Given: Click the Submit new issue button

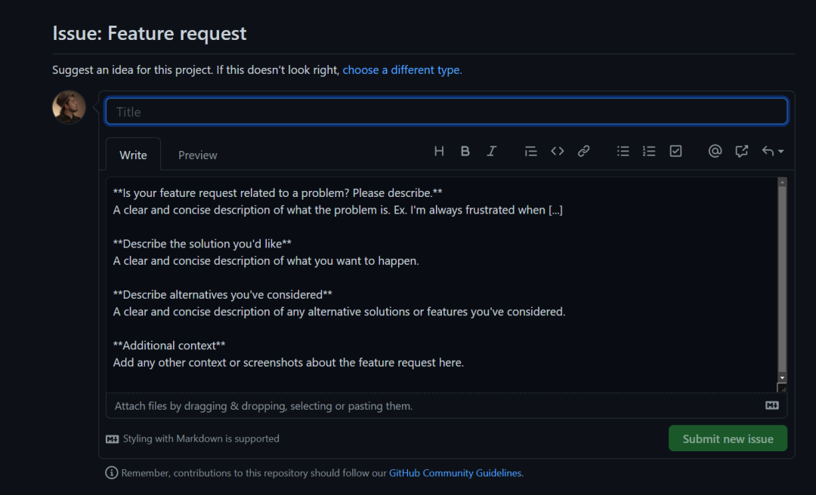Looking at the screenshot, I should pyautogui.click(x=728, y=438).
